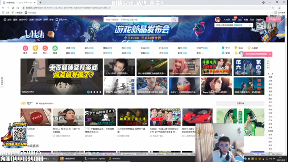Image resolution: width=288 pixels, height=162 pixels.
Task: Click the 活动 flag icon
Action: point(236,48)
